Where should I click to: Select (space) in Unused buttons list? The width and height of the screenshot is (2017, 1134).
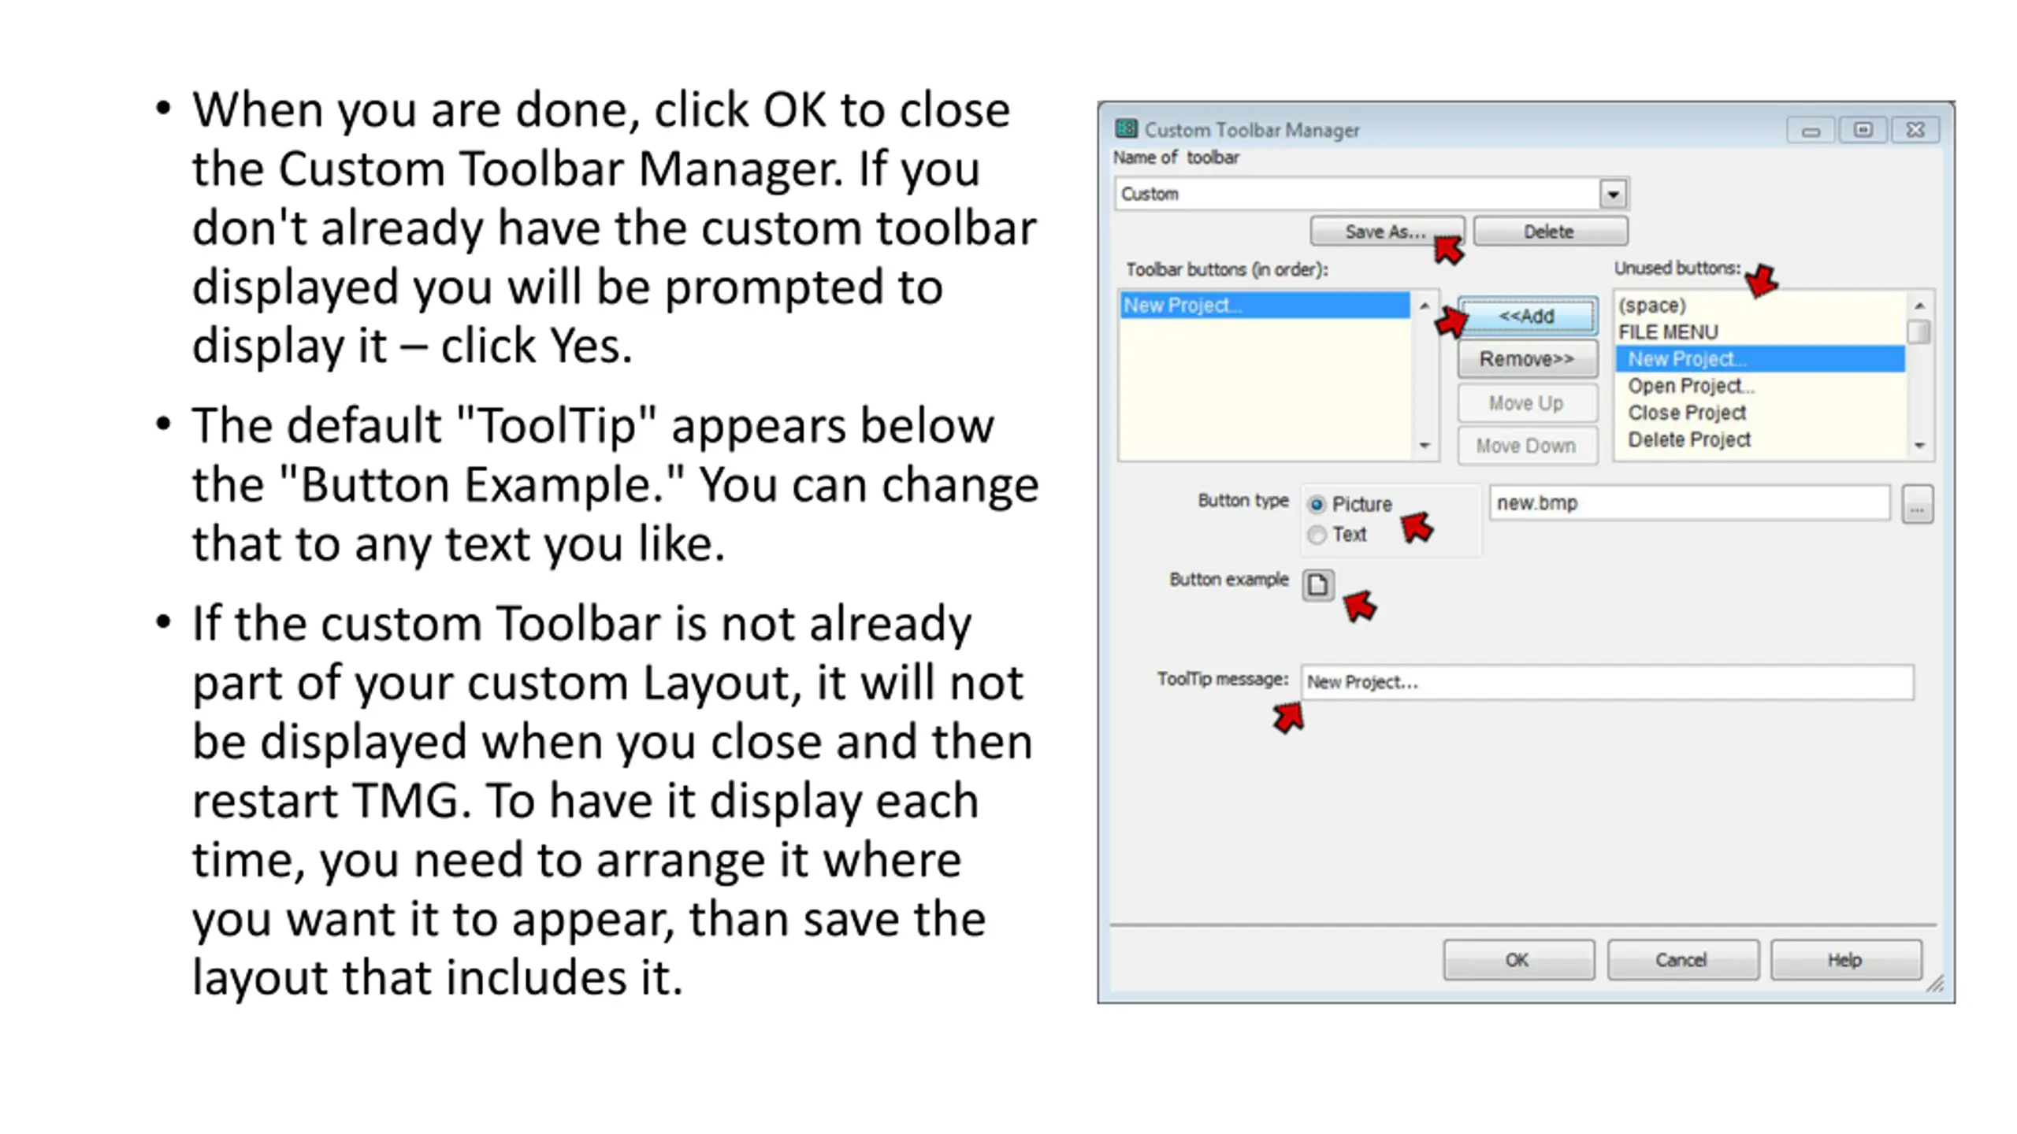1760,306
